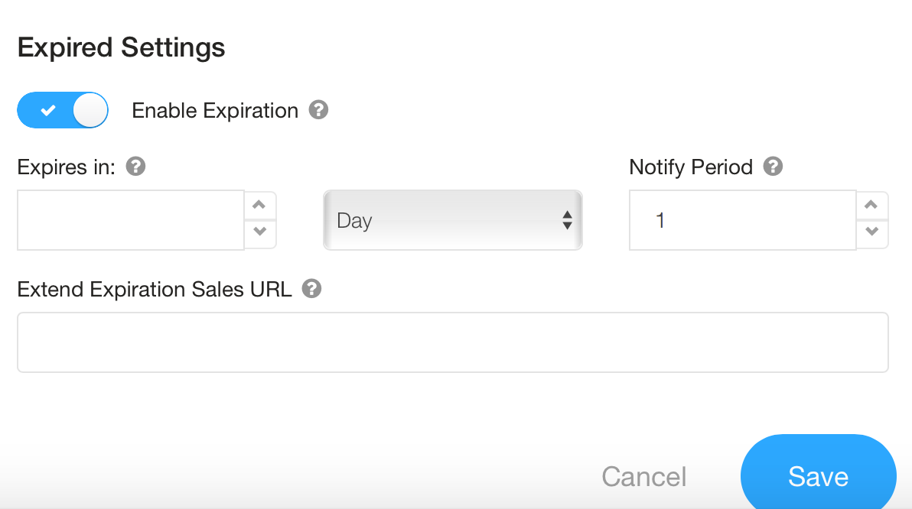The image size is (912, 509).
Task: Click into the Expires in number field
Action: click(131, 221)
